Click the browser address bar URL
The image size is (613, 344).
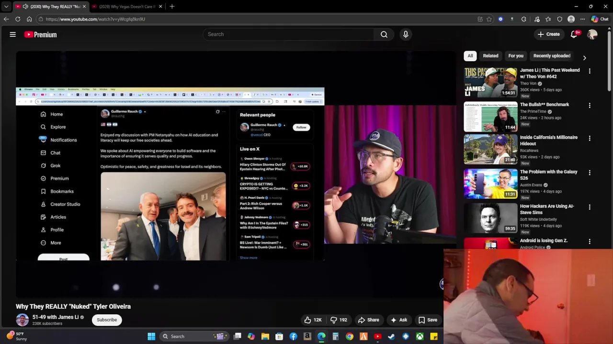95,19
